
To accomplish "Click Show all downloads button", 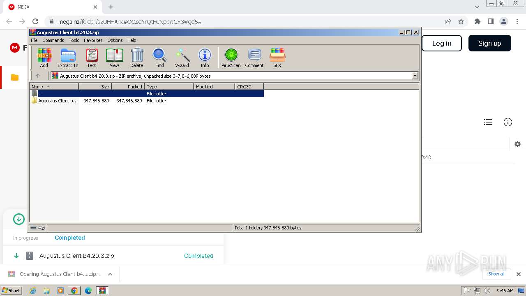I will tap(496, 274).
